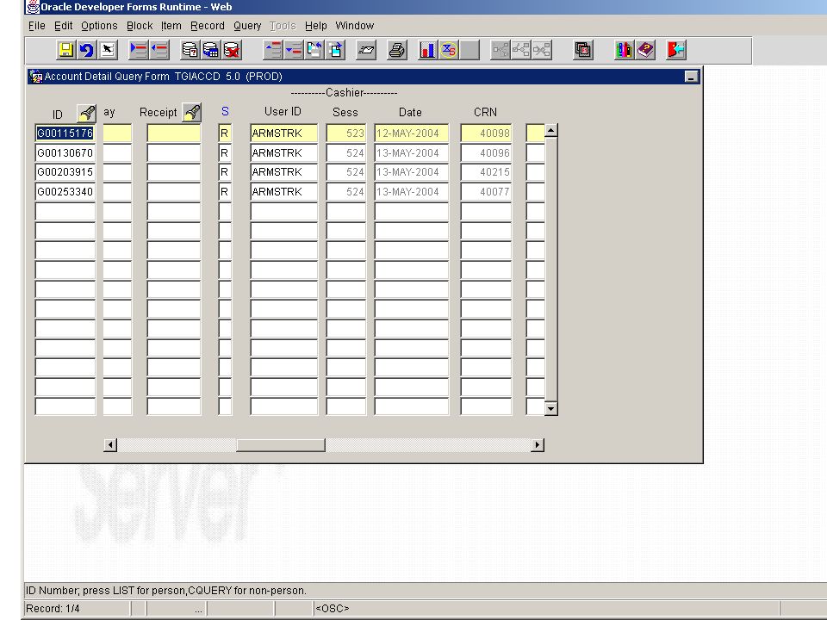Click the blank gray toolbar button

pyautogui.click(x=469, y=50)
